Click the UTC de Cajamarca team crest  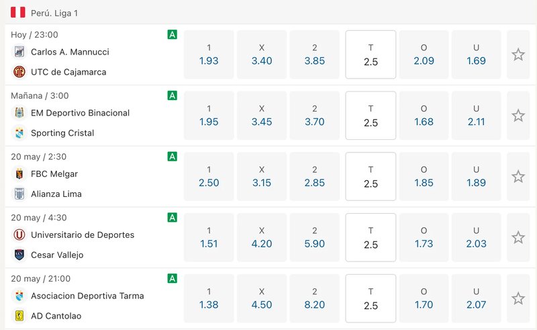tap(19, 72)
